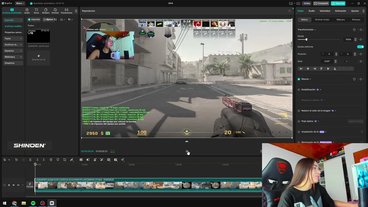368x207 pixels.
Task: Switch to the Ajustar tab
Action: click(355, 11)
